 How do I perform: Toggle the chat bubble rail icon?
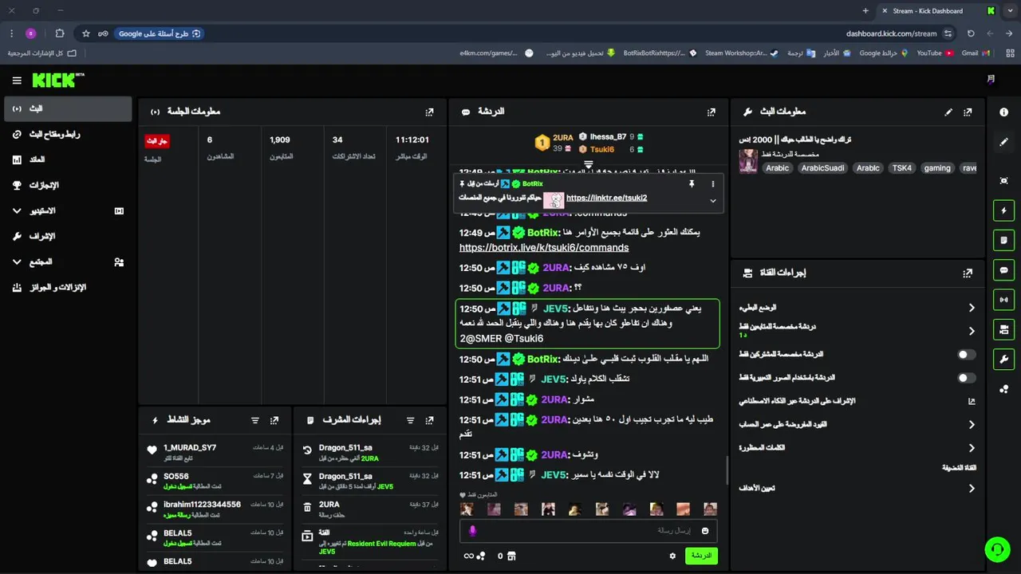pos(1003,270)
